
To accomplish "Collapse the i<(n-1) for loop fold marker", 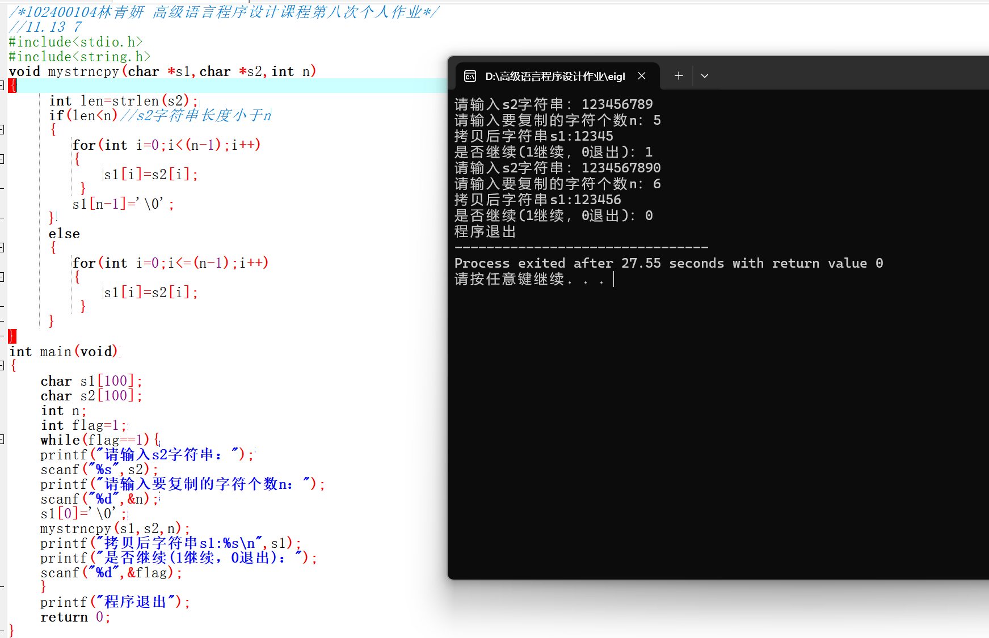I will [x=2, y=159].
